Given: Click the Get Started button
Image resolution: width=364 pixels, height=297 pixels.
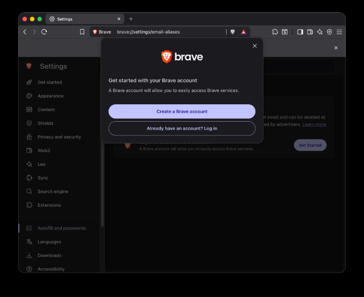Looking at the screenshot, I should tap(310, 145).
